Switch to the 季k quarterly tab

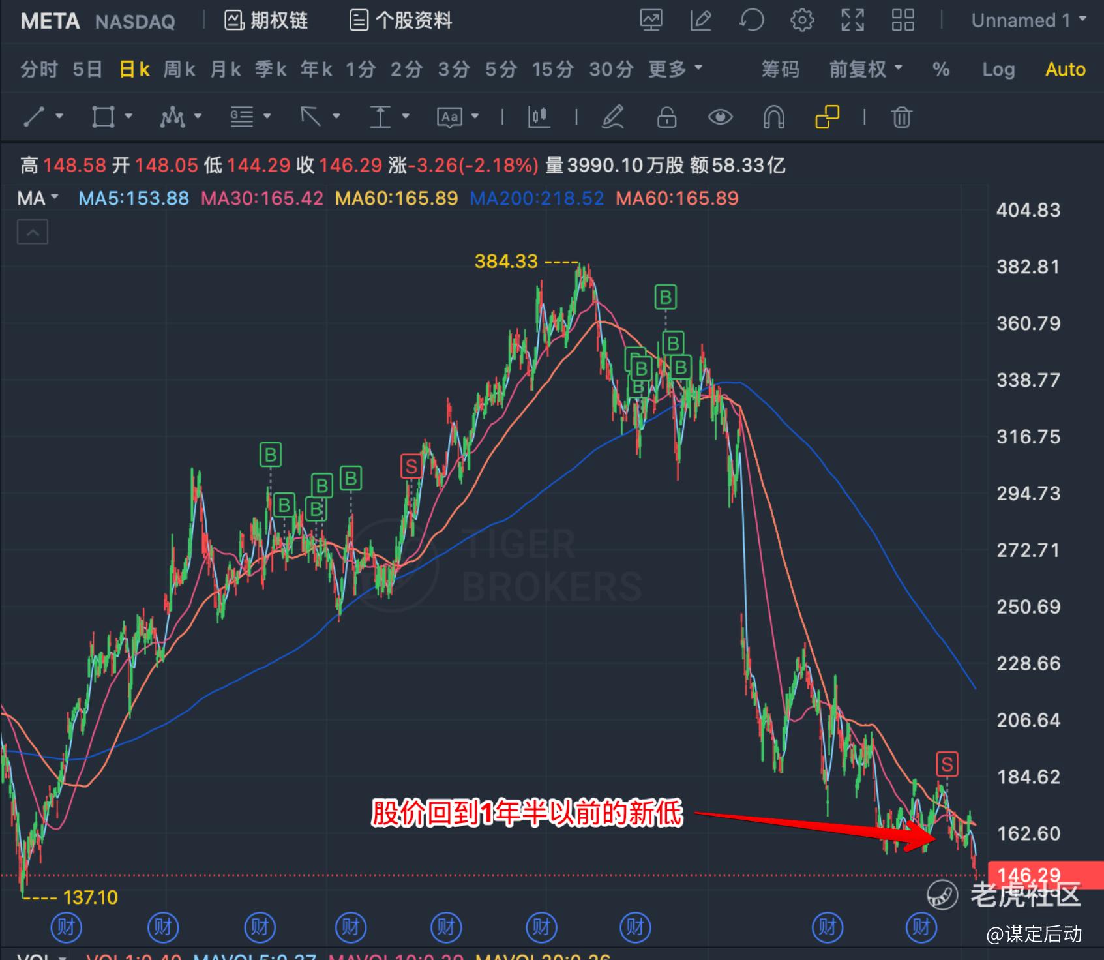(271, 69)
